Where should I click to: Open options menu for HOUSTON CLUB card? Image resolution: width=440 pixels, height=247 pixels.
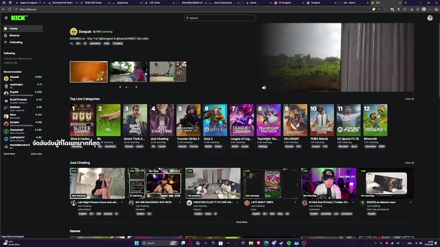pos(237,202)
